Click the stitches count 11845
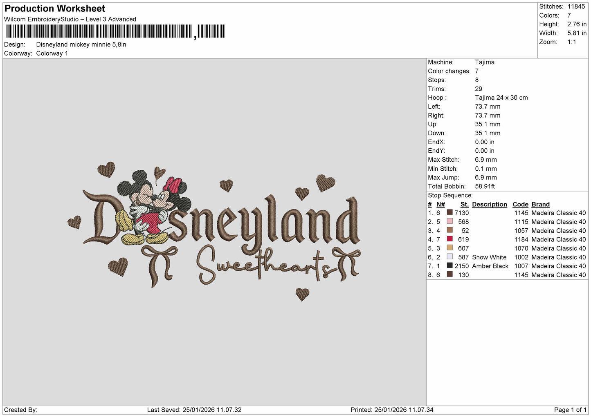Viewport: 591px width, 417px height. (576, 7)
